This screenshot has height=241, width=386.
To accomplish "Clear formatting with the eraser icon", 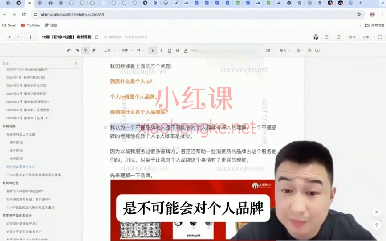I will [93, 50].
